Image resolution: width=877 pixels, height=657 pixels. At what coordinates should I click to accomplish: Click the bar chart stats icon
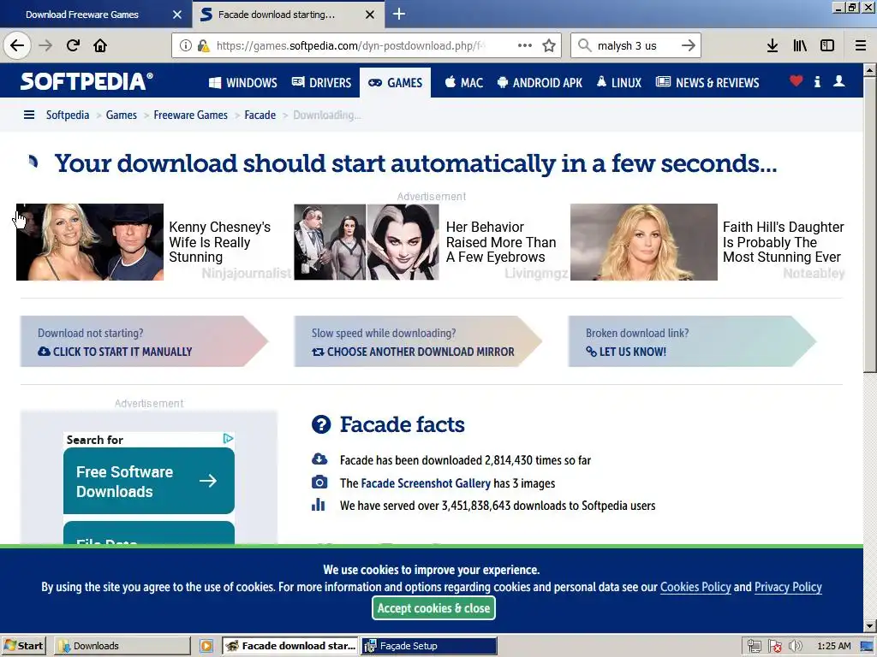pos(319,505)
